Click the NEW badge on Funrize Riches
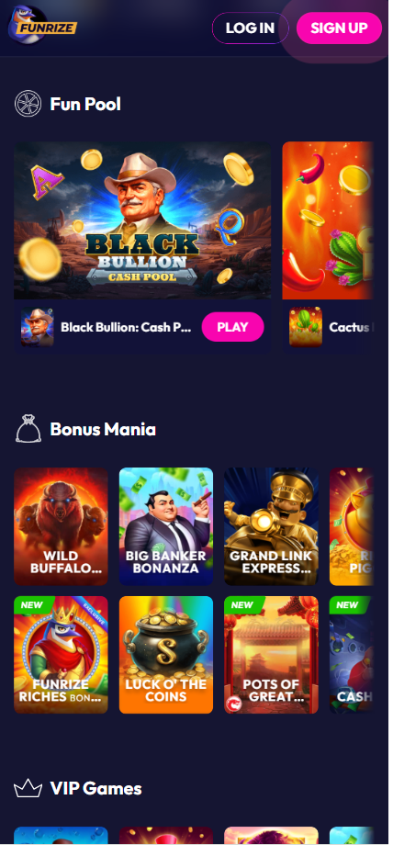This screenshot has width=393, height=845. coord(32,604)
